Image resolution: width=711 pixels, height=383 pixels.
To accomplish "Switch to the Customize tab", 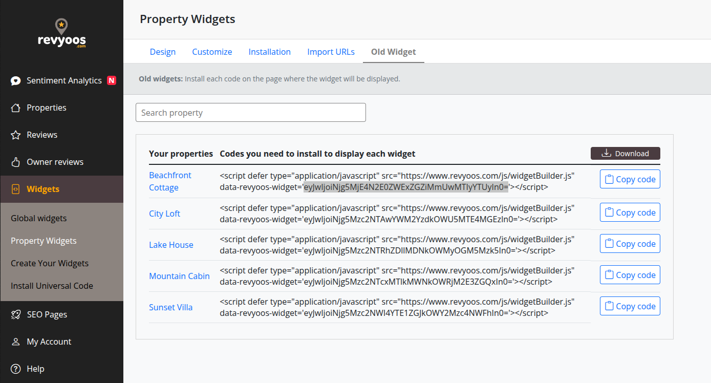I will tap(212, 52).
